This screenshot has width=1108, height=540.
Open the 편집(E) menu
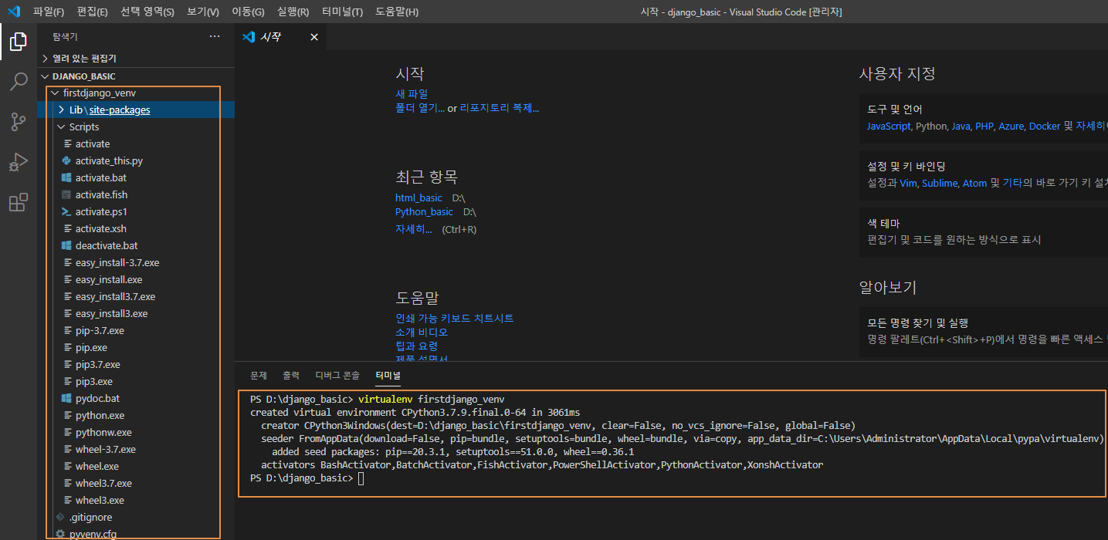(x=93, y=12)
